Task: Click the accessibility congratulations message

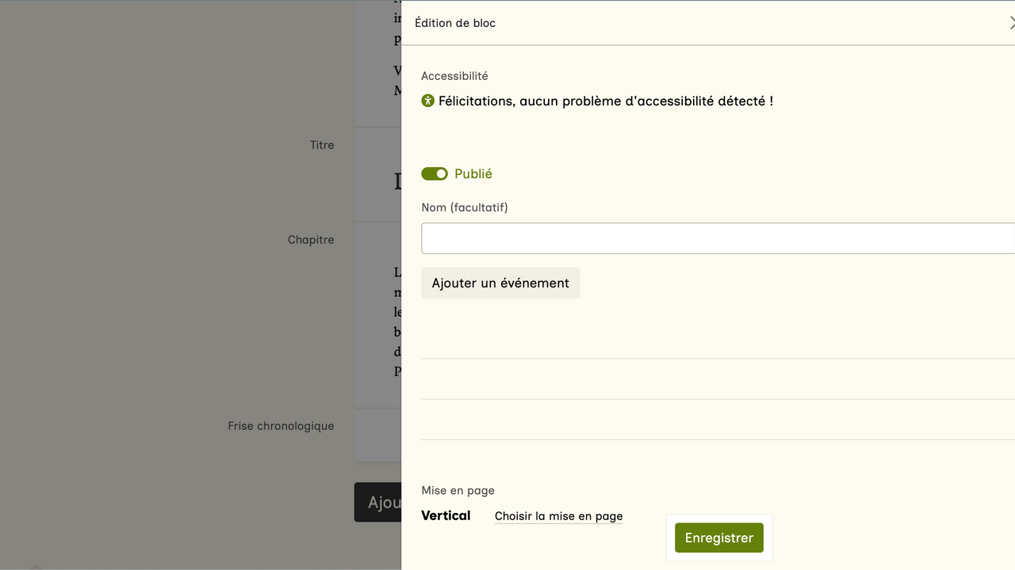Action: point(605,101)
